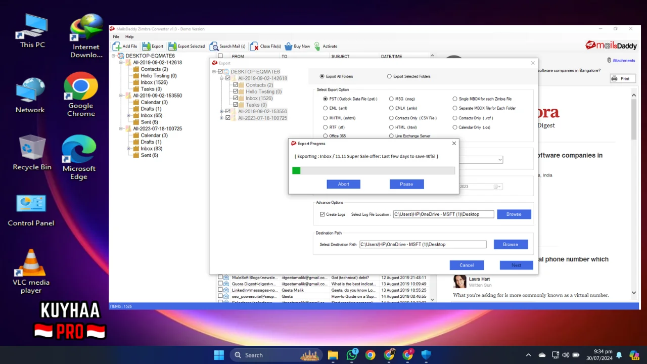Image resolution: width=647 pixels, height=364 pixels.
Task: Open Network desktop icon
Action: point(30,95)
